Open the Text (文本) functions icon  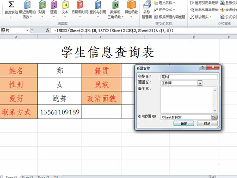click(65, 4)
